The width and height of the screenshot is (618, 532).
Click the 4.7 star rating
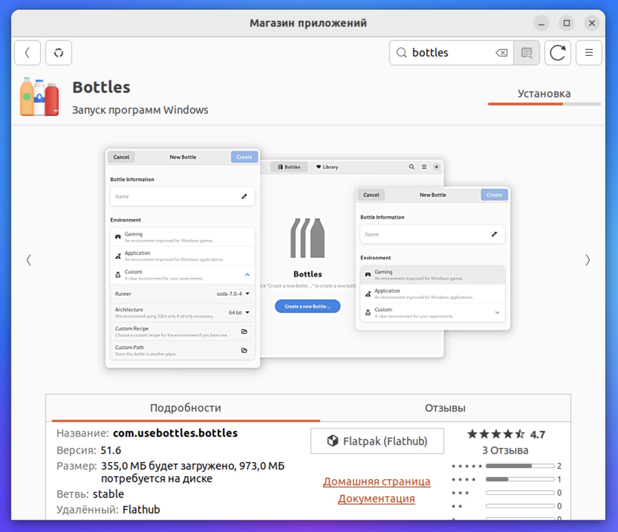(506, 434)
